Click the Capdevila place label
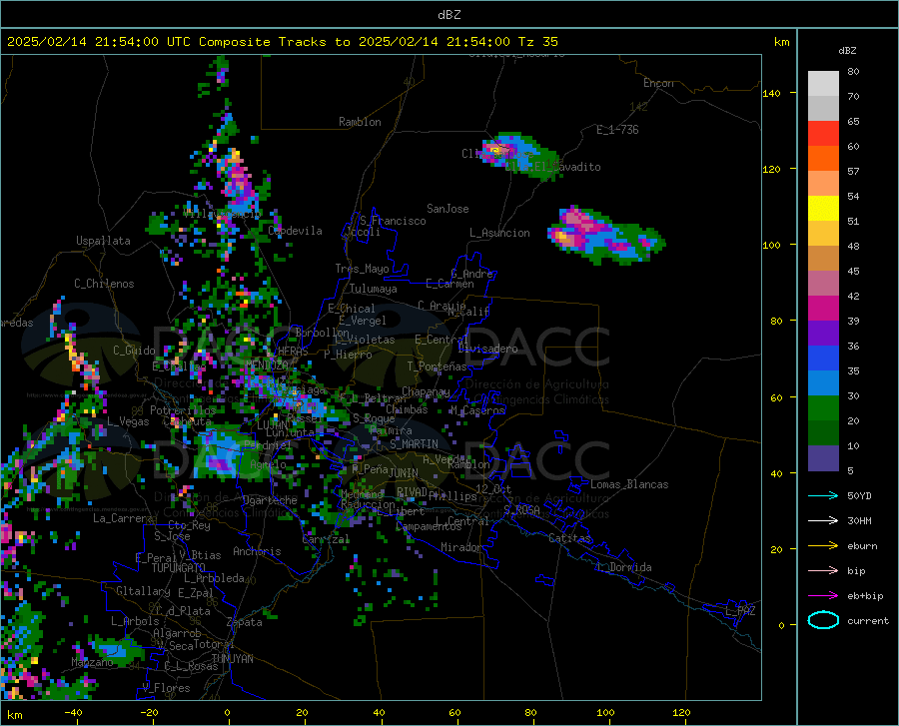This screenshot has width=899, height=726. click(x=295, y=231)
